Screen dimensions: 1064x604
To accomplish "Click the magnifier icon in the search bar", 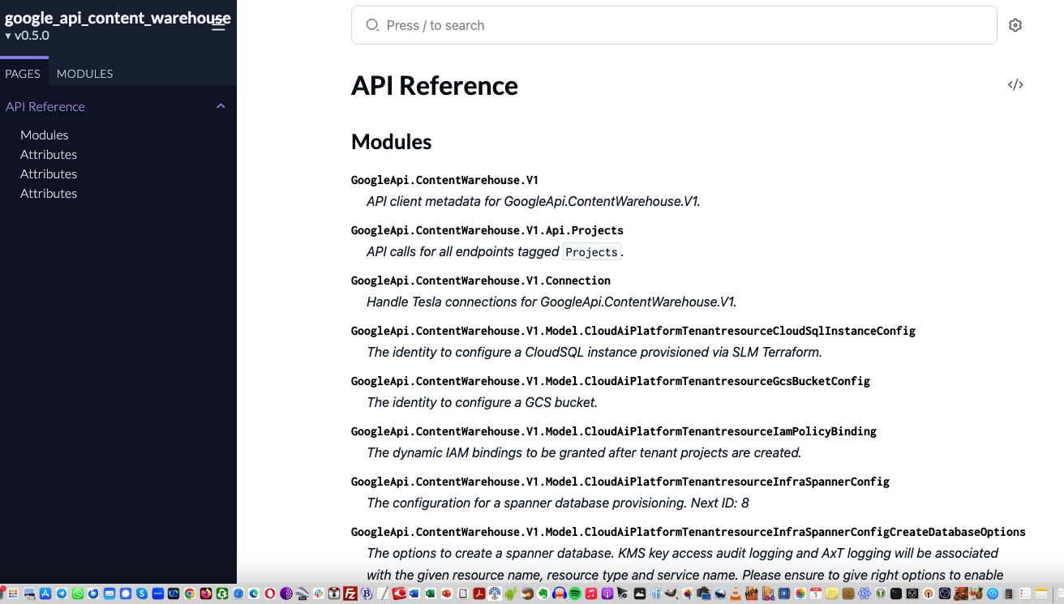I will pos(372,25).
